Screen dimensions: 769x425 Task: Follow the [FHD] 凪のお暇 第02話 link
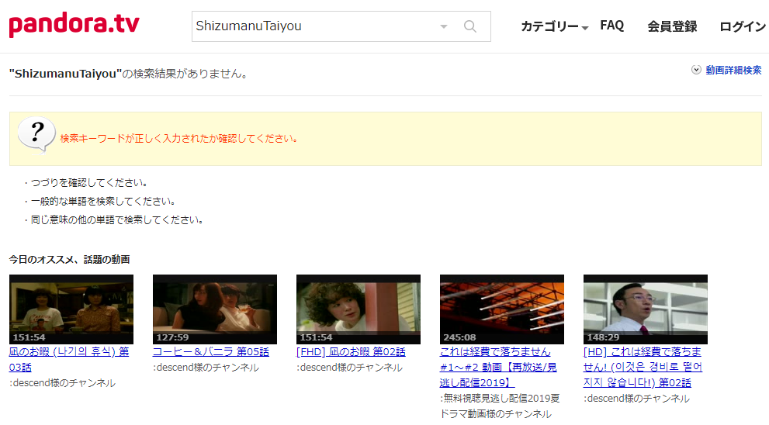pos(351,352)
